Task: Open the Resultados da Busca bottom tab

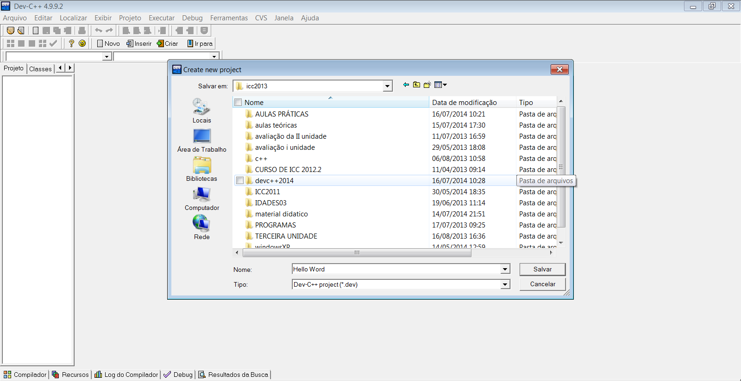Action: click(233, 375)
